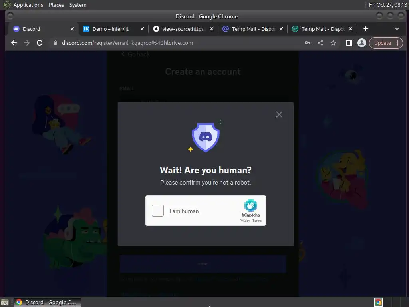Switch to the view-source tab
409x307 pixels.
pos(184,29)
